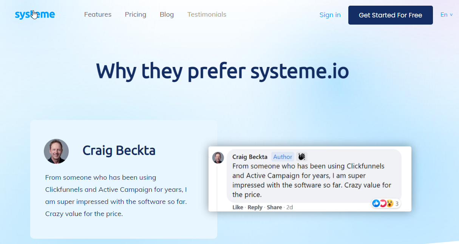Click the Author badge in comment
This screenshot has height=244, width=459.
coord(283,157)
